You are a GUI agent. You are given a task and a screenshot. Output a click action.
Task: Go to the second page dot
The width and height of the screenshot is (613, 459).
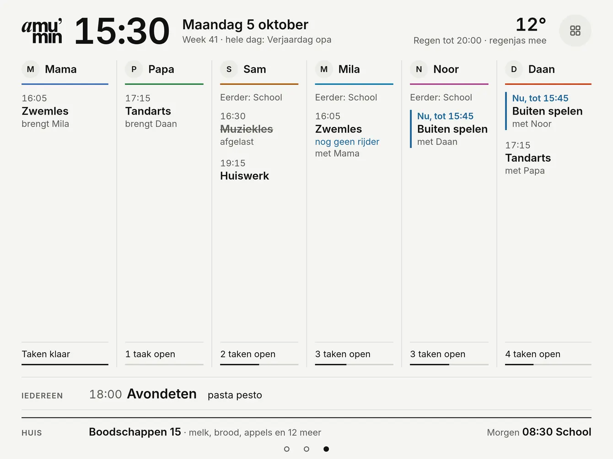pos(306,449)
